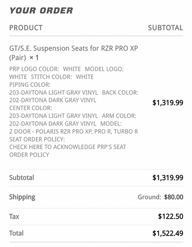Click the PRODUCT column header
192x247 pixels.
pyautogui.click(x=26, y=28)
